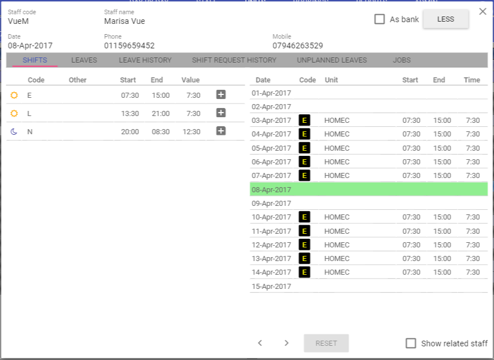This screenshot has width=494, height=360.
Task: Click the plus icon for shift L
Action: pos(221,113)
